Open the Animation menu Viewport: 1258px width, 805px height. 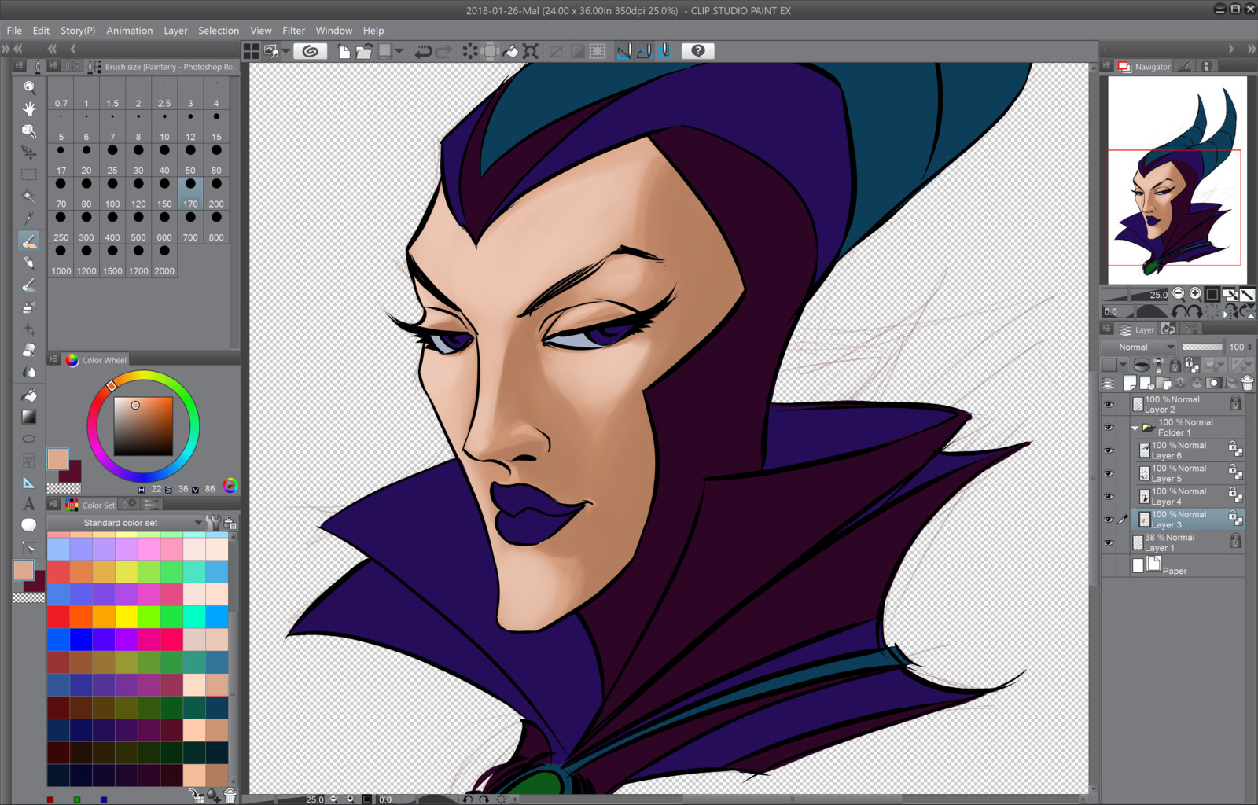pyautogui.click(x=130, y=30)
